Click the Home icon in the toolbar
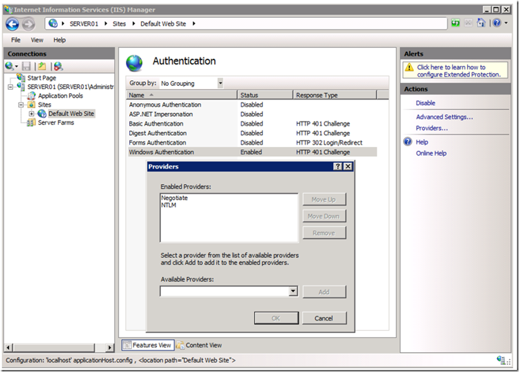The height and width of the screenshot is (372, 519). (x=481, y=23)
